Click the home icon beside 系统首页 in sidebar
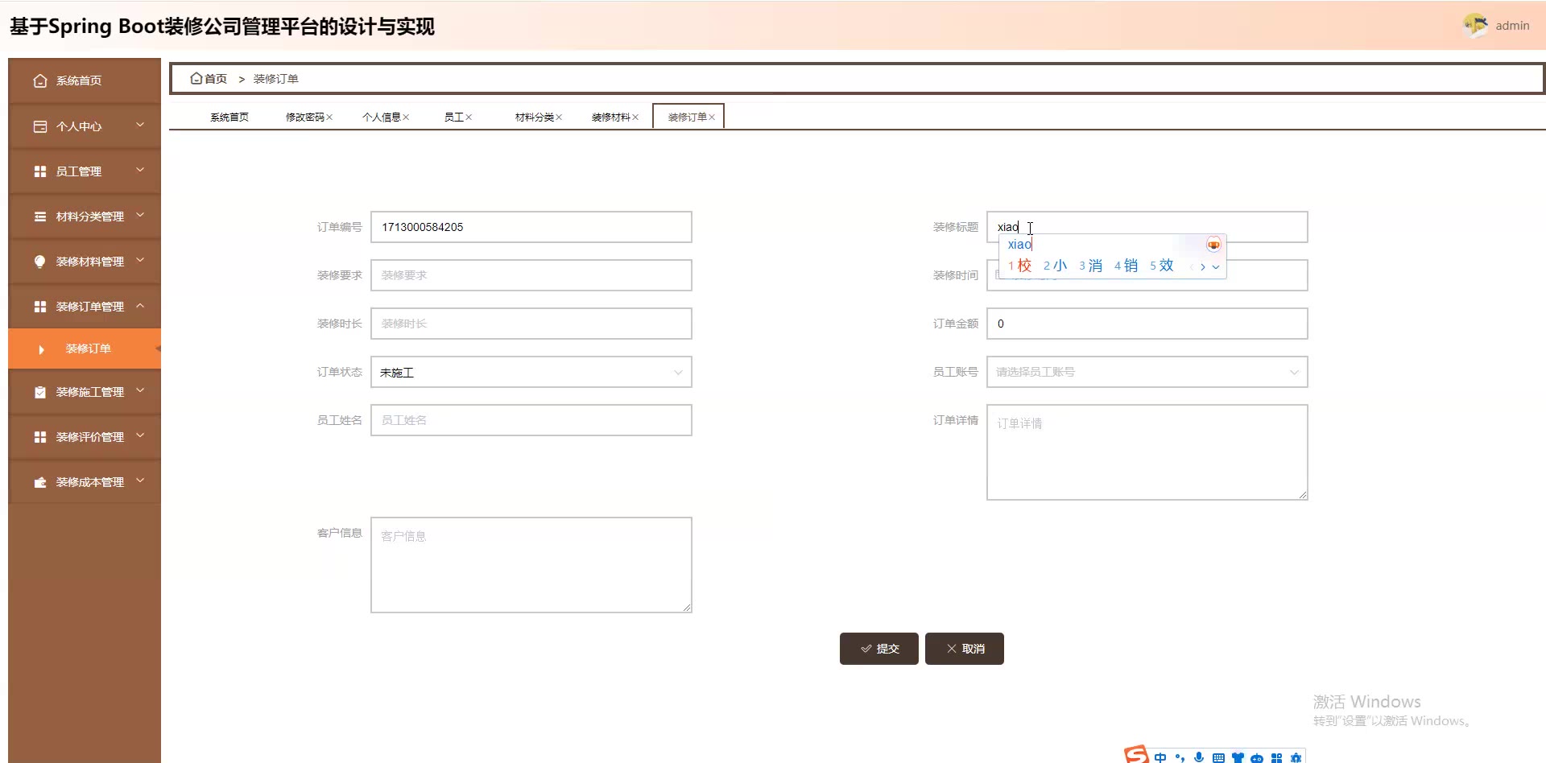1546x763 pixels. (x=40, y=80)
